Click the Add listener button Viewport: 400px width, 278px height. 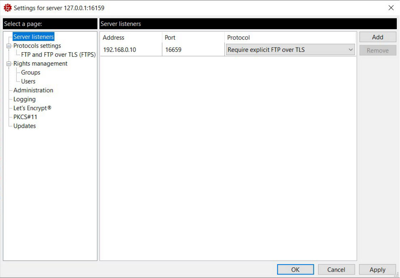(x=378, y=37)
